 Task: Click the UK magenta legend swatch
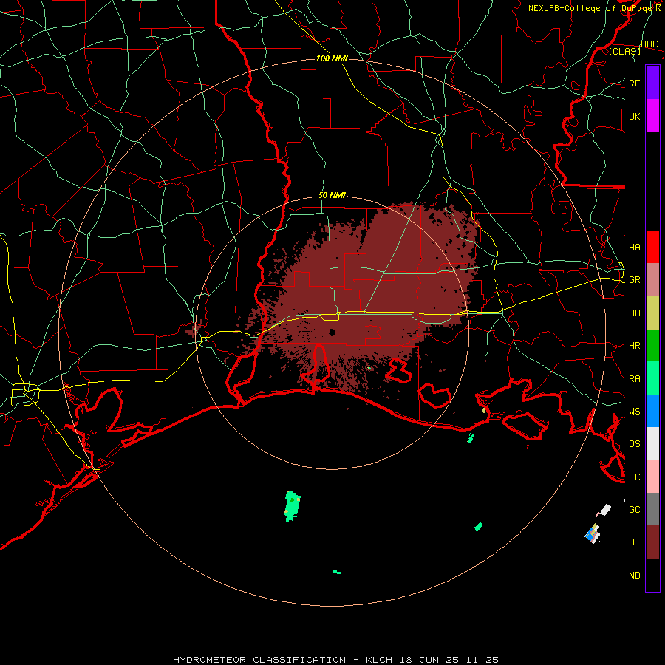[x=652, y=116]
